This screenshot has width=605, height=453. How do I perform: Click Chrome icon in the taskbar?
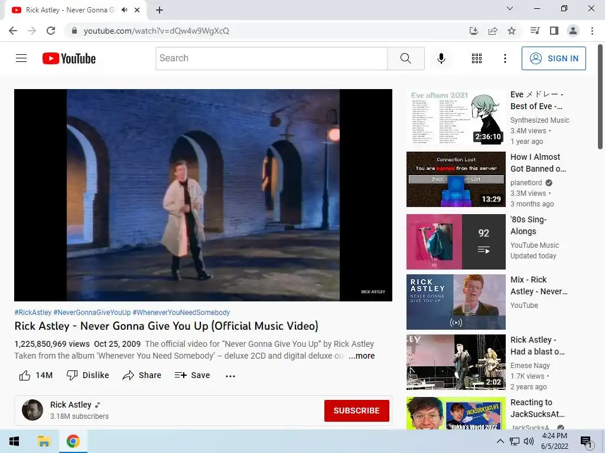[73, 441]
